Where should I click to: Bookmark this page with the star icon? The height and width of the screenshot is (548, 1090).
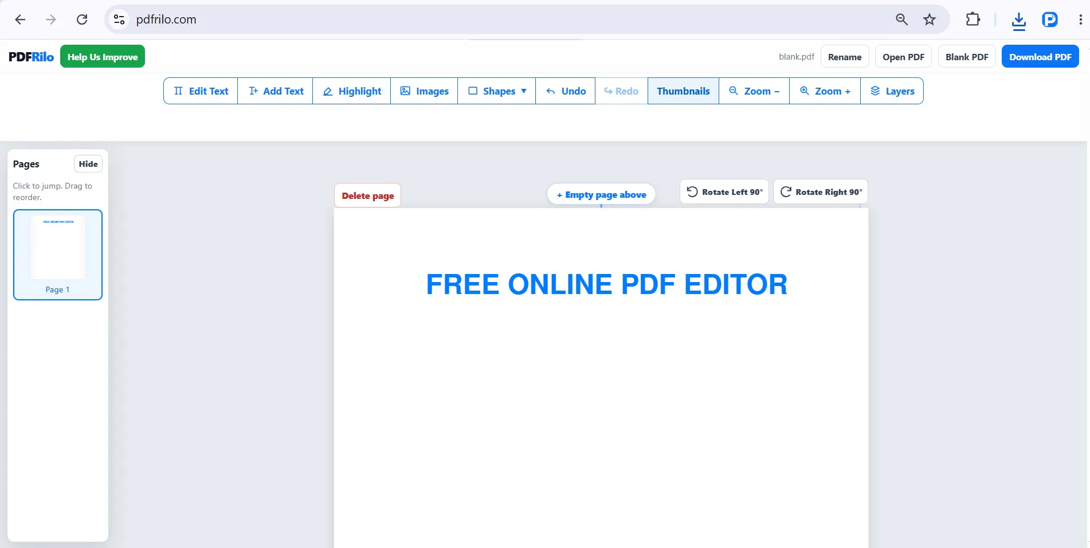coord(930,19)
